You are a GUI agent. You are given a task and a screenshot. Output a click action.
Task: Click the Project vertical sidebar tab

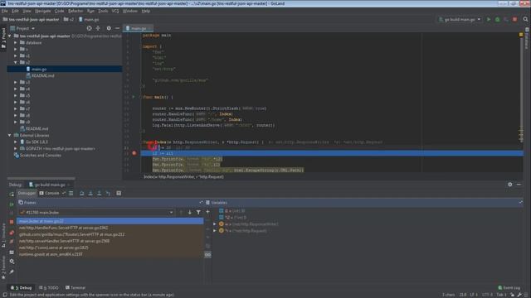tap(3, 37)
